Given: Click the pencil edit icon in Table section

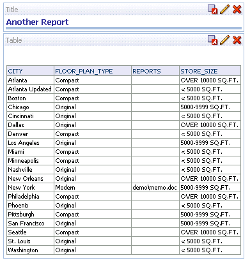Looking at the screenshot, I should coord(224,40).
